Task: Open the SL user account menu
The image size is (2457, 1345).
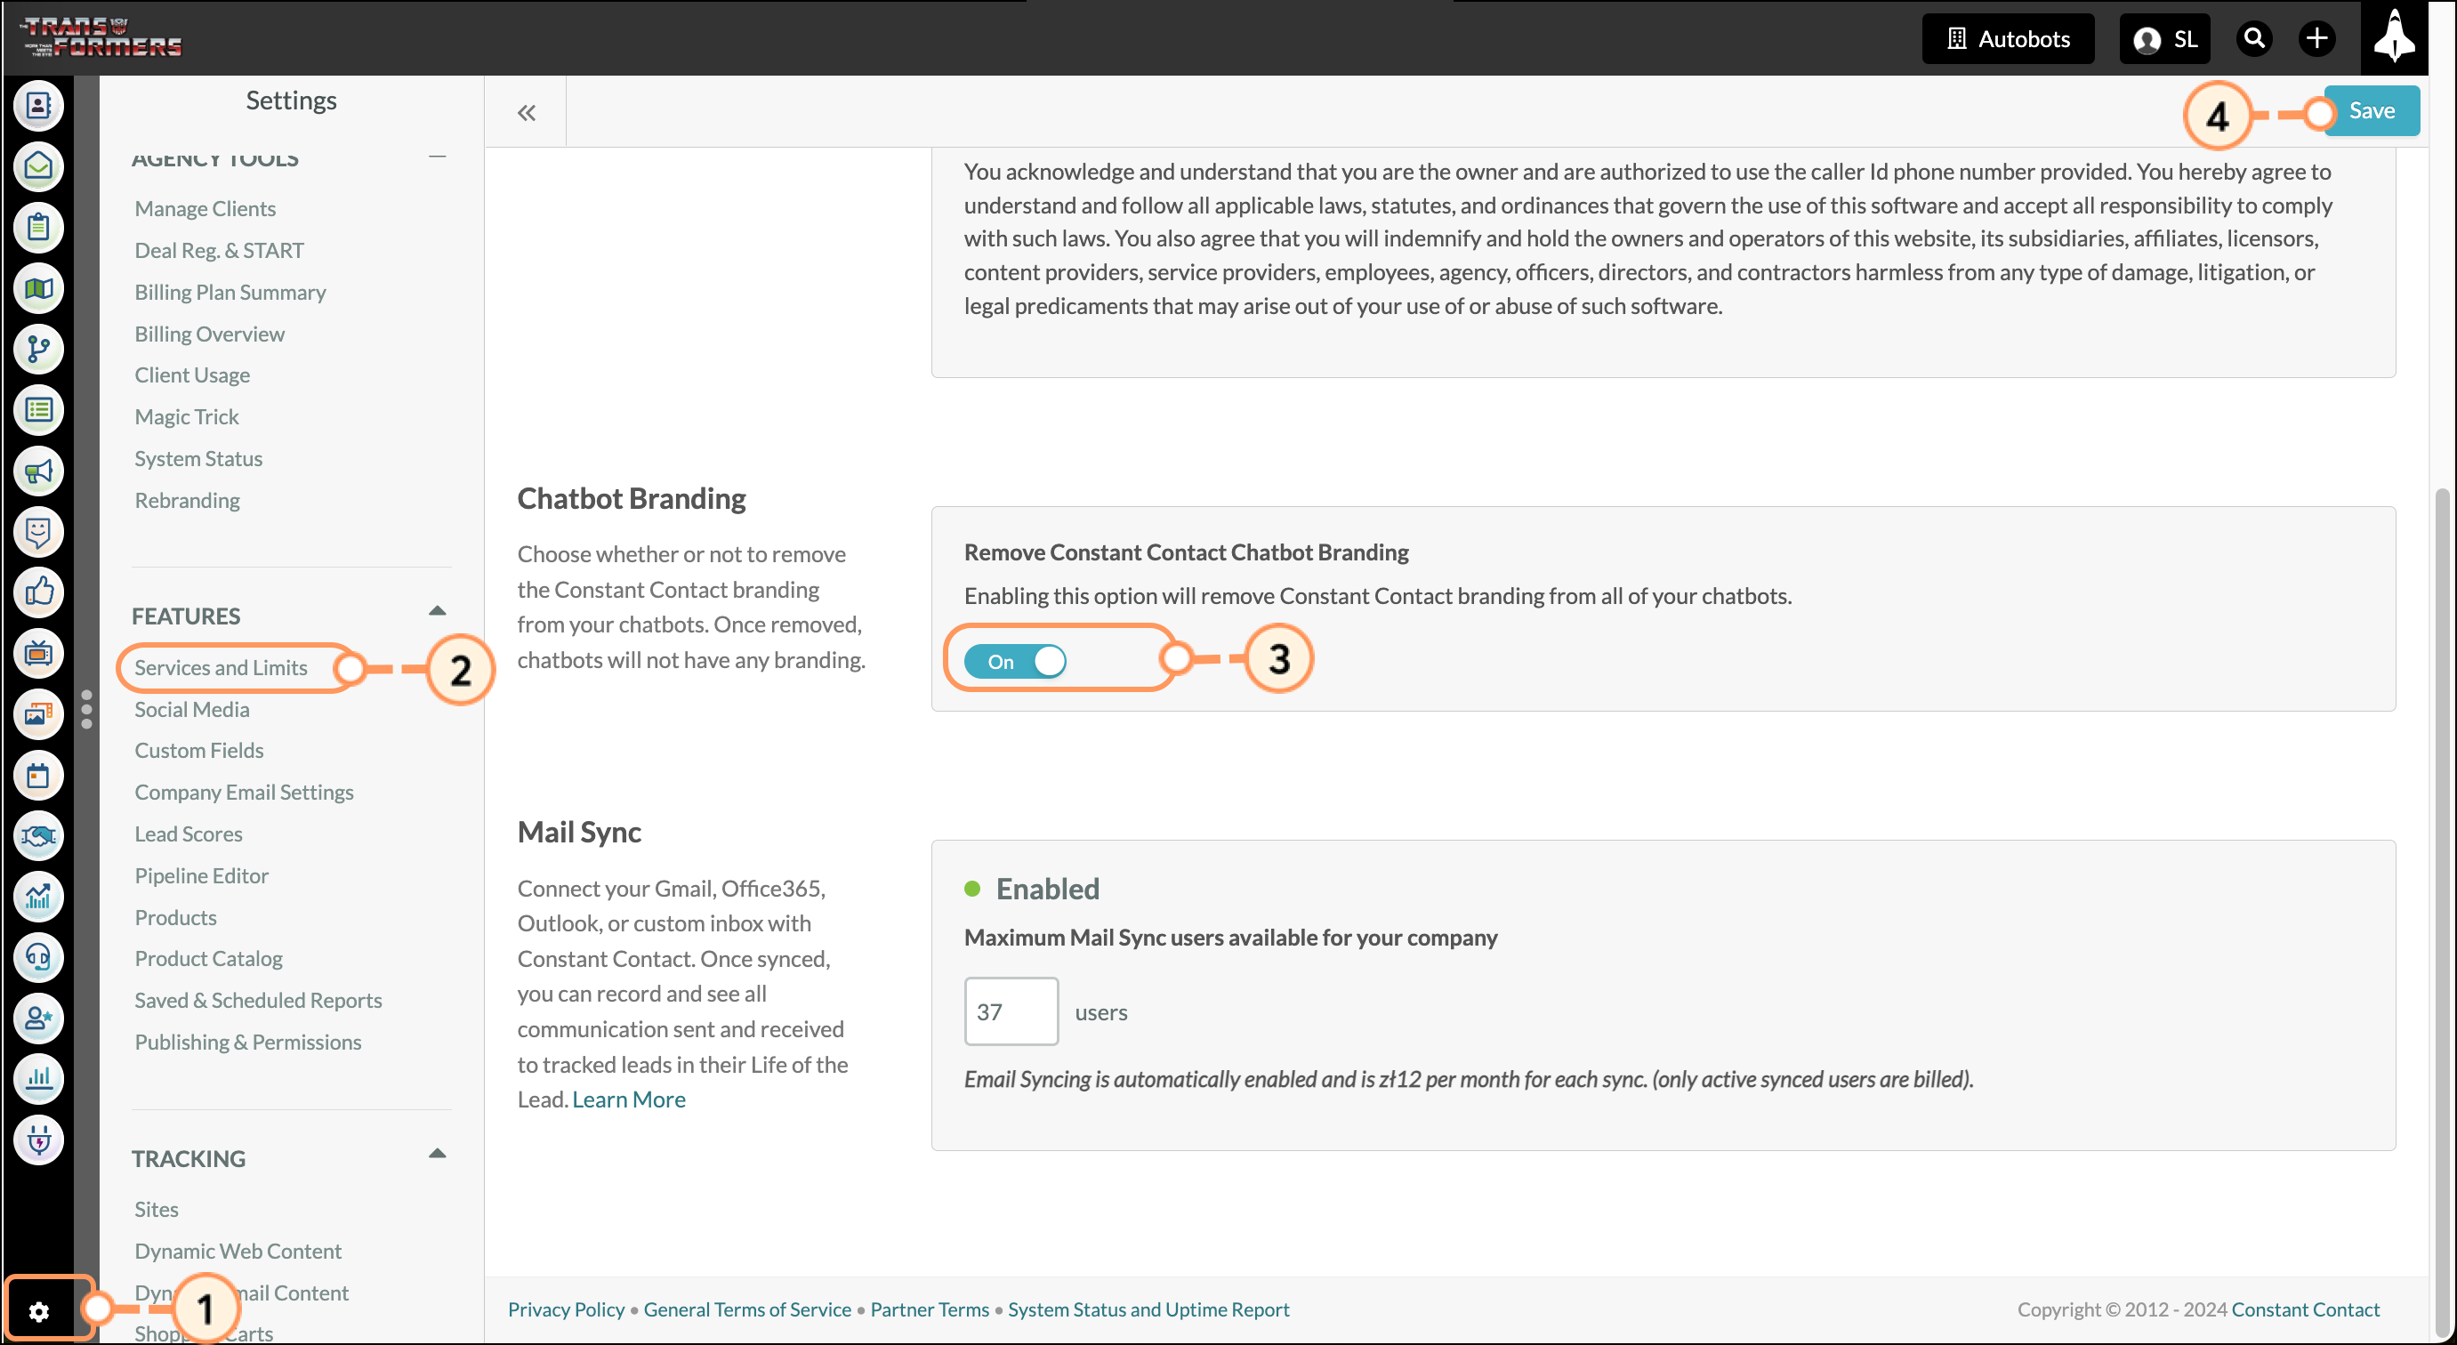Action: coord(2164,38)
